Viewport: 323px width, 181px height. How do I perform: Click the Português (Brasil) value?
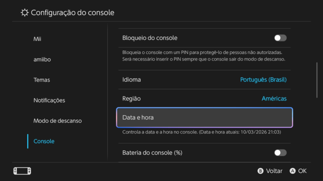[263, 80]
